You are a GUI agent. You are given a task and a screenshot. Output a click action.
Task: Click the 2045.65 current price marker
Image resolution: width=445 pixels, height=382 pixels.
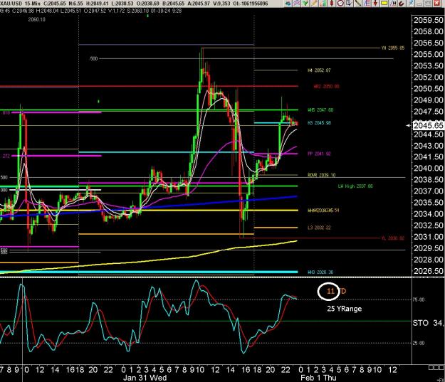(428, 125)
